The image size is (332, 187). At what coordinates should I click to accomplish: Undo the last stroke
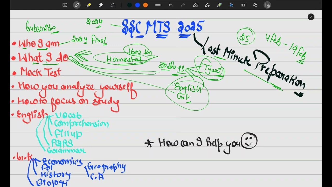point(170,5)
